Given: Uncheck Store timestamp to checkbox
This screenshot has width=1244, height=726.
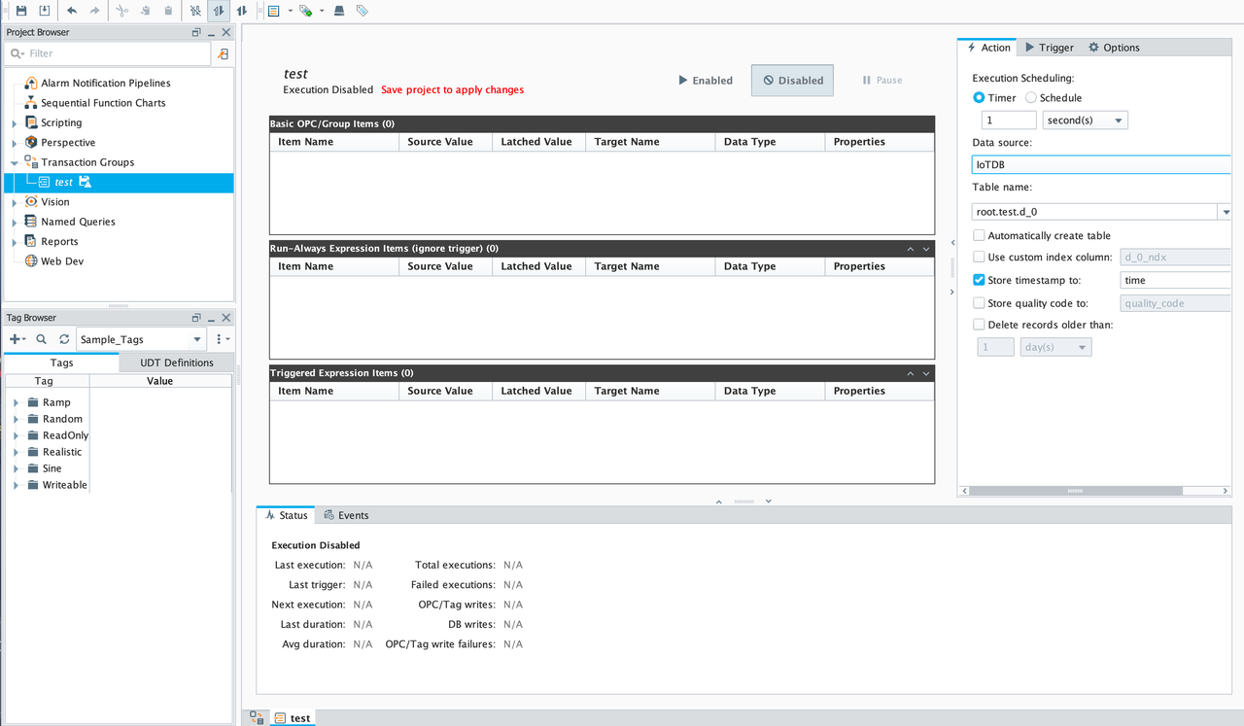Looking at the screenshot, I should coord(979,280).
